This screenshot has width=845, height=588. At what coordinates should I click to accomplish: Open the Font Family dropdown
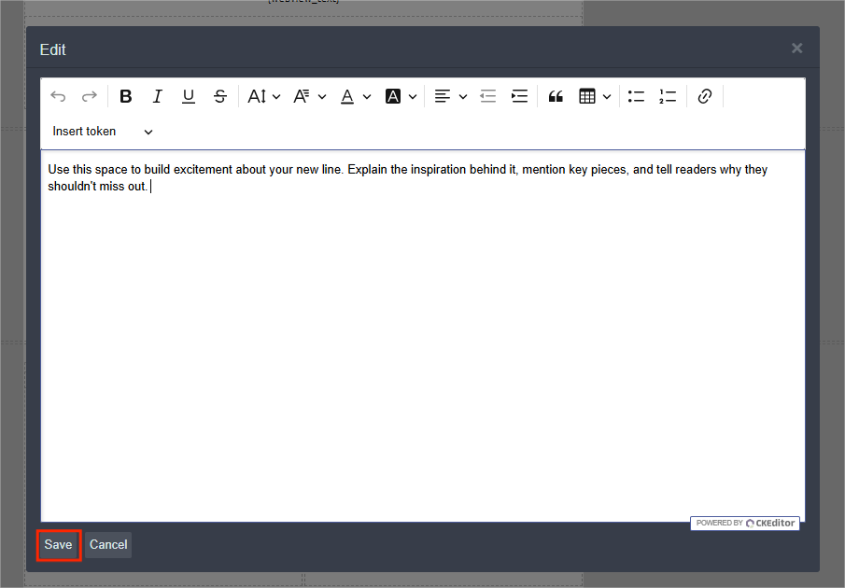(x=310, y=96)
